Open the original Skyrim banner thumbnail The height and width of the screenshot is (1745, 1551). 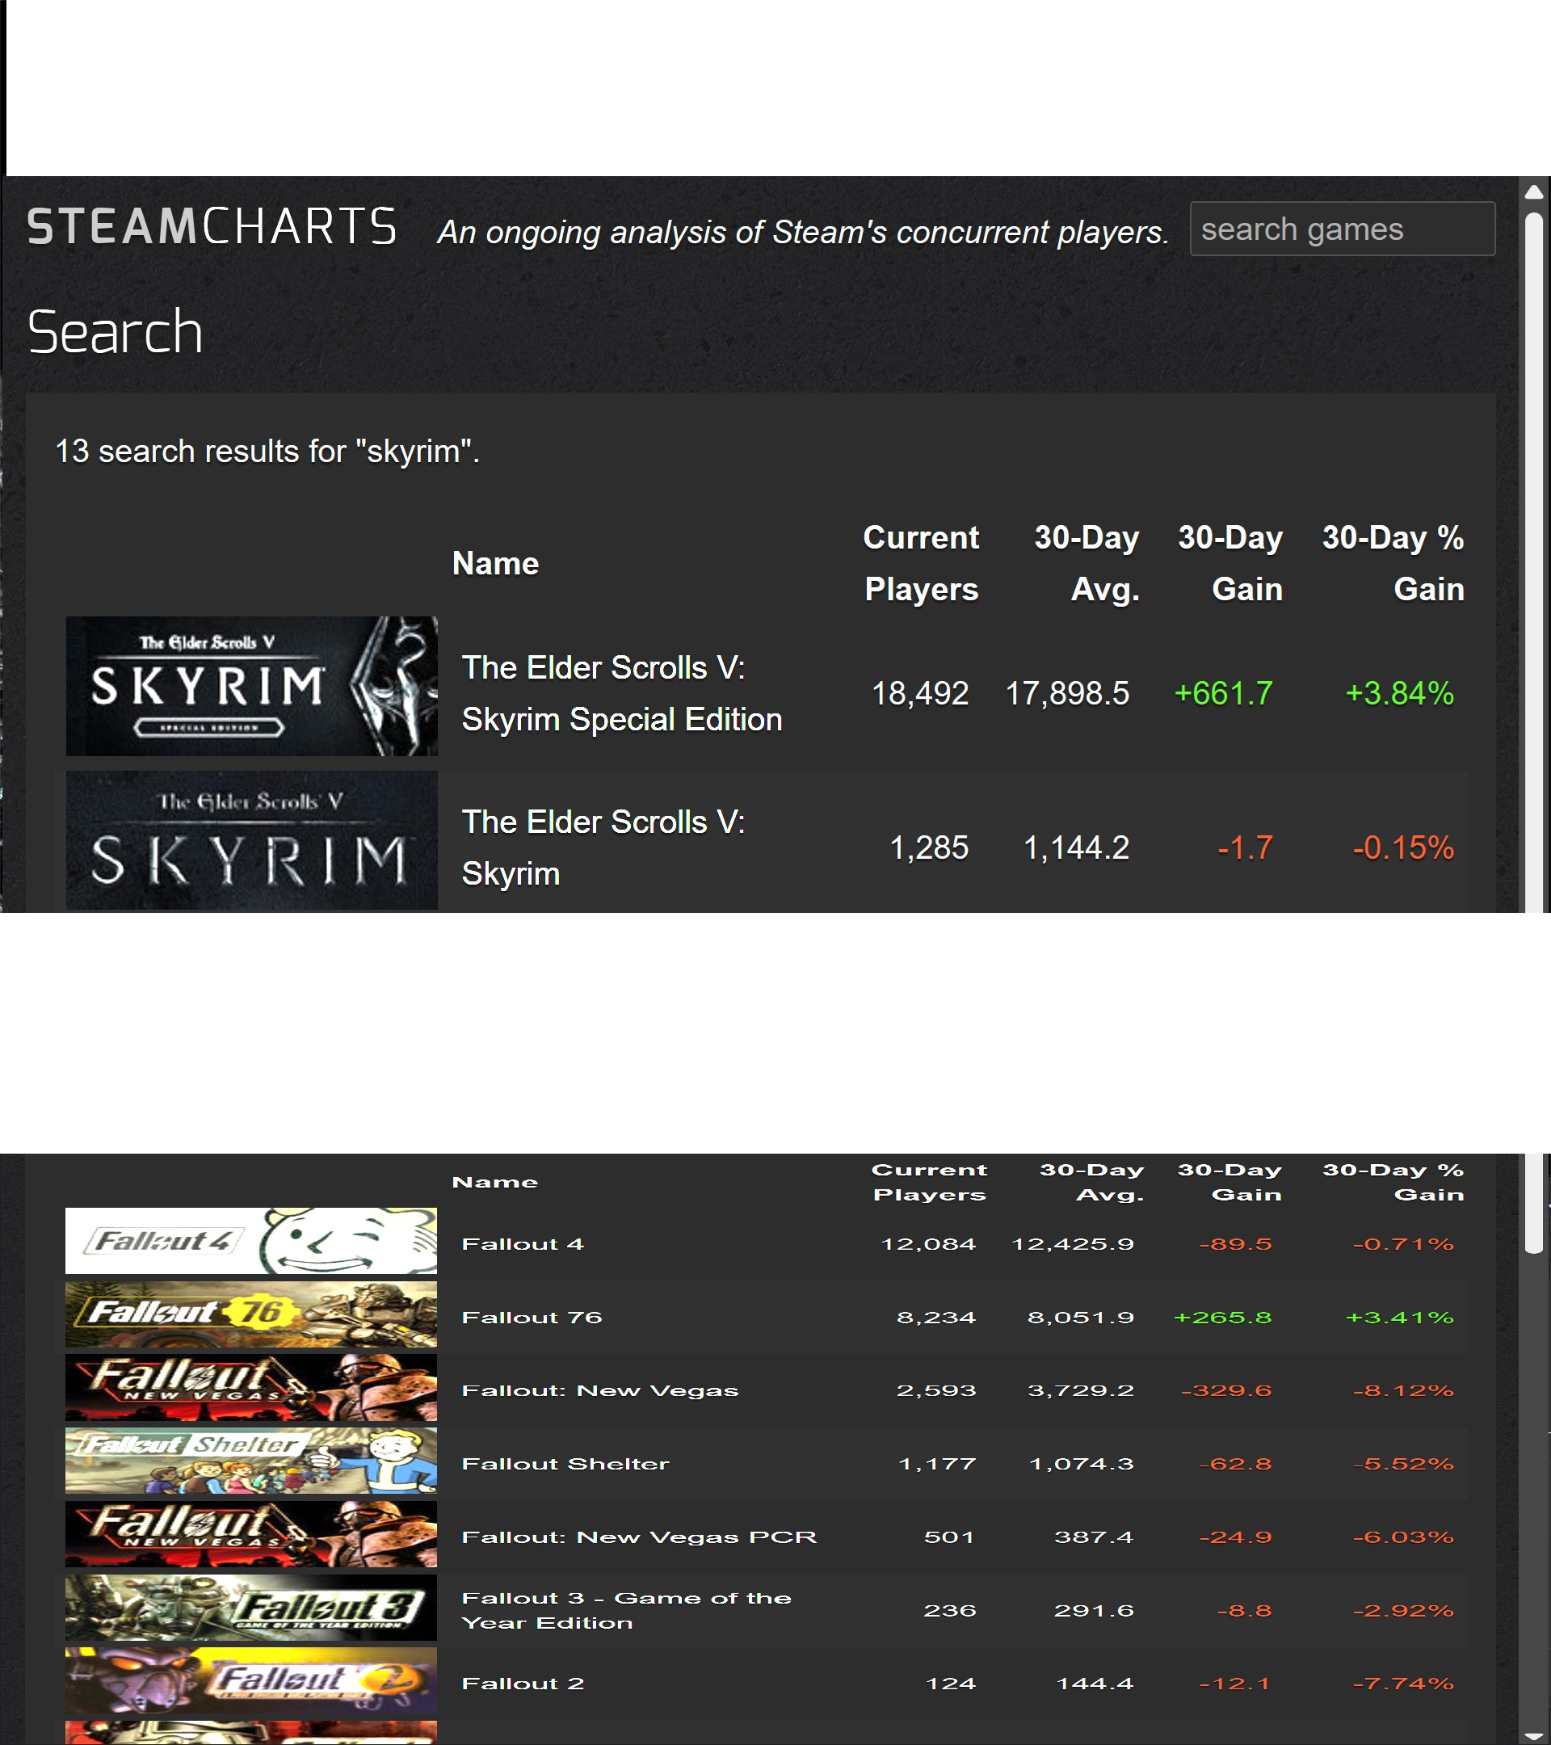click(251, 840)
